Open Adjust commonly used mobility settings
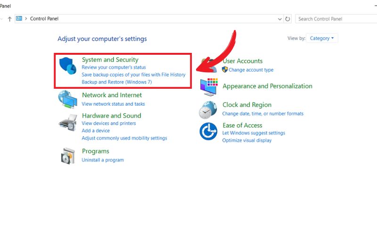The width and height of the screenshot is (377, 236). pyautogui.click(x=124, y=138)
